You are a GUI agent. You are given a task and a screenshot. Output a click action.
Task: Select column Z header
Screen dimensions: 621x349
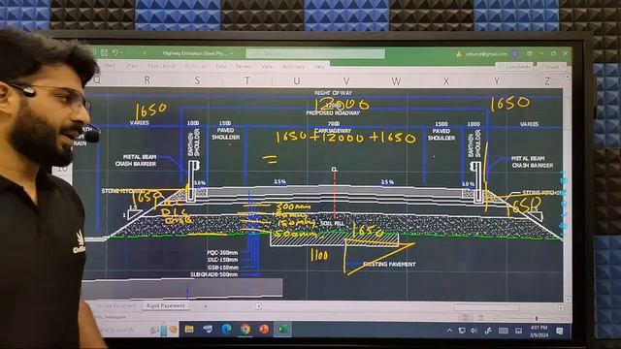point(547,81)
